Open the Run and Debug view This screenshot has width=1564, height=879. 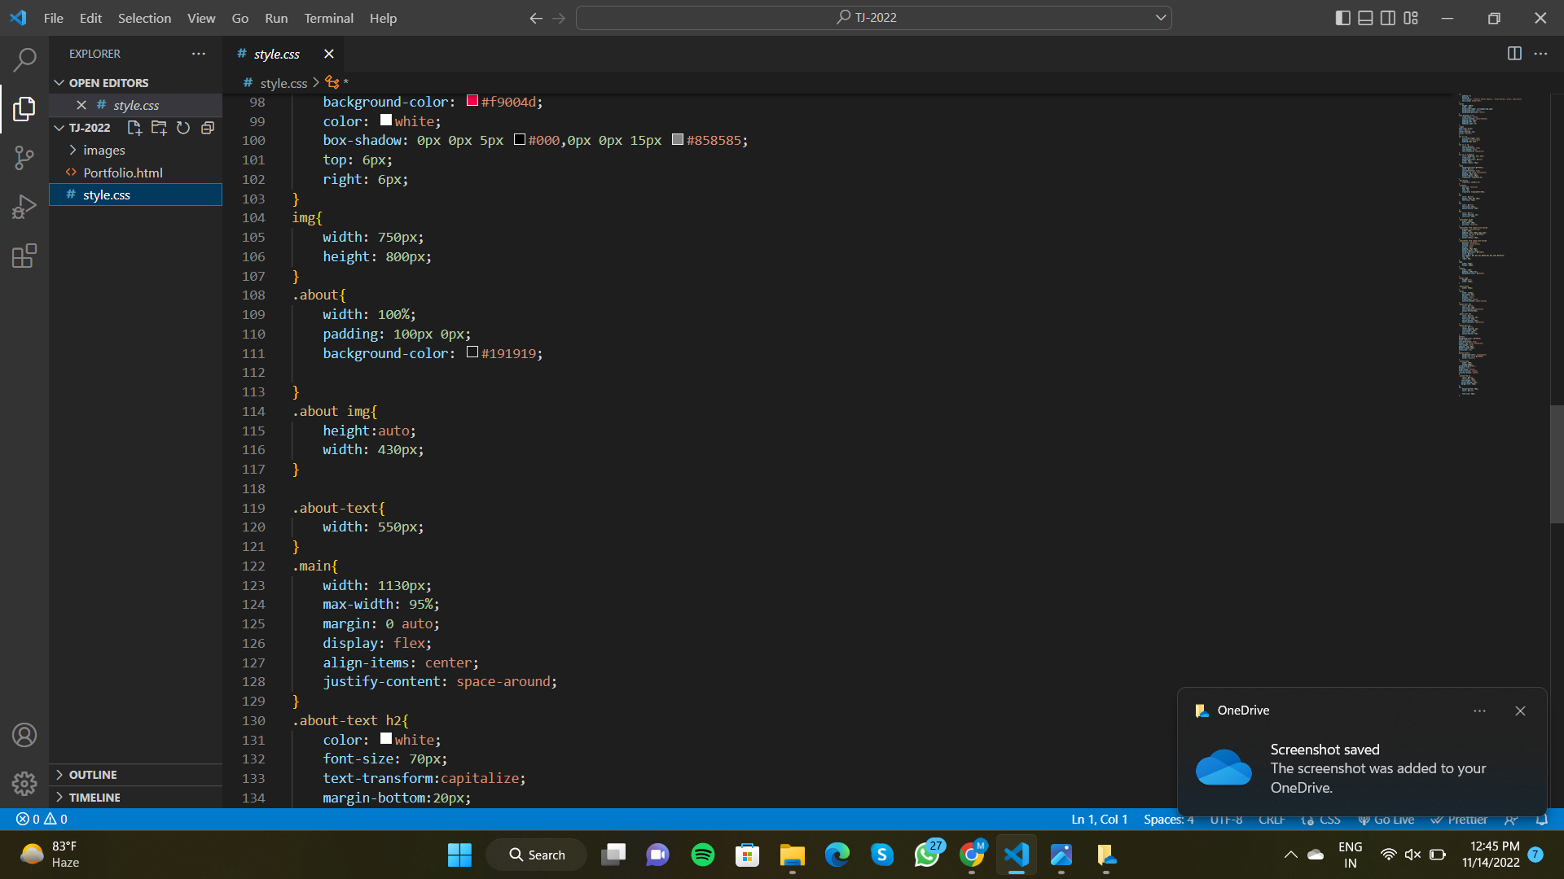coord(24,206)
